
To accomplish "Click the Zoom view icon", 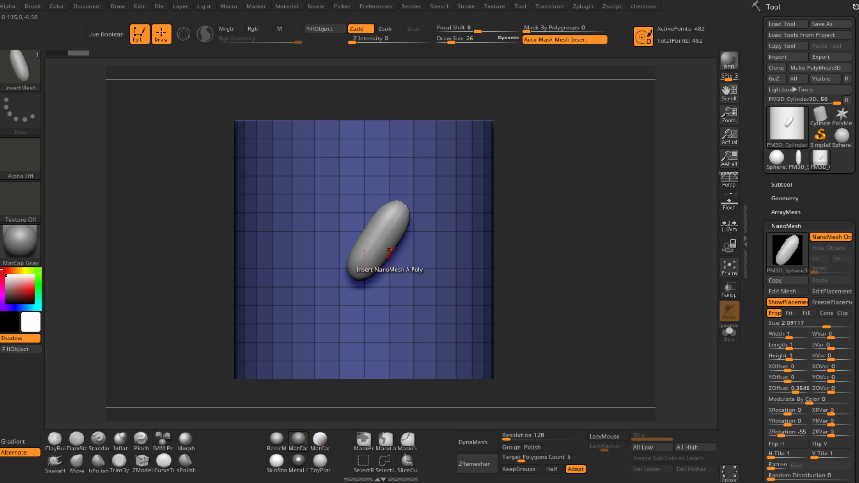I will [x=729, y=115].
